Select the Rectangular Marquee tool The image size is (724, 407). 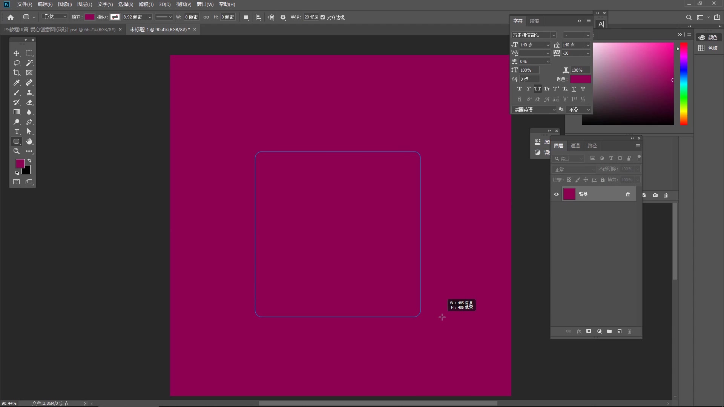pos(29,54)
